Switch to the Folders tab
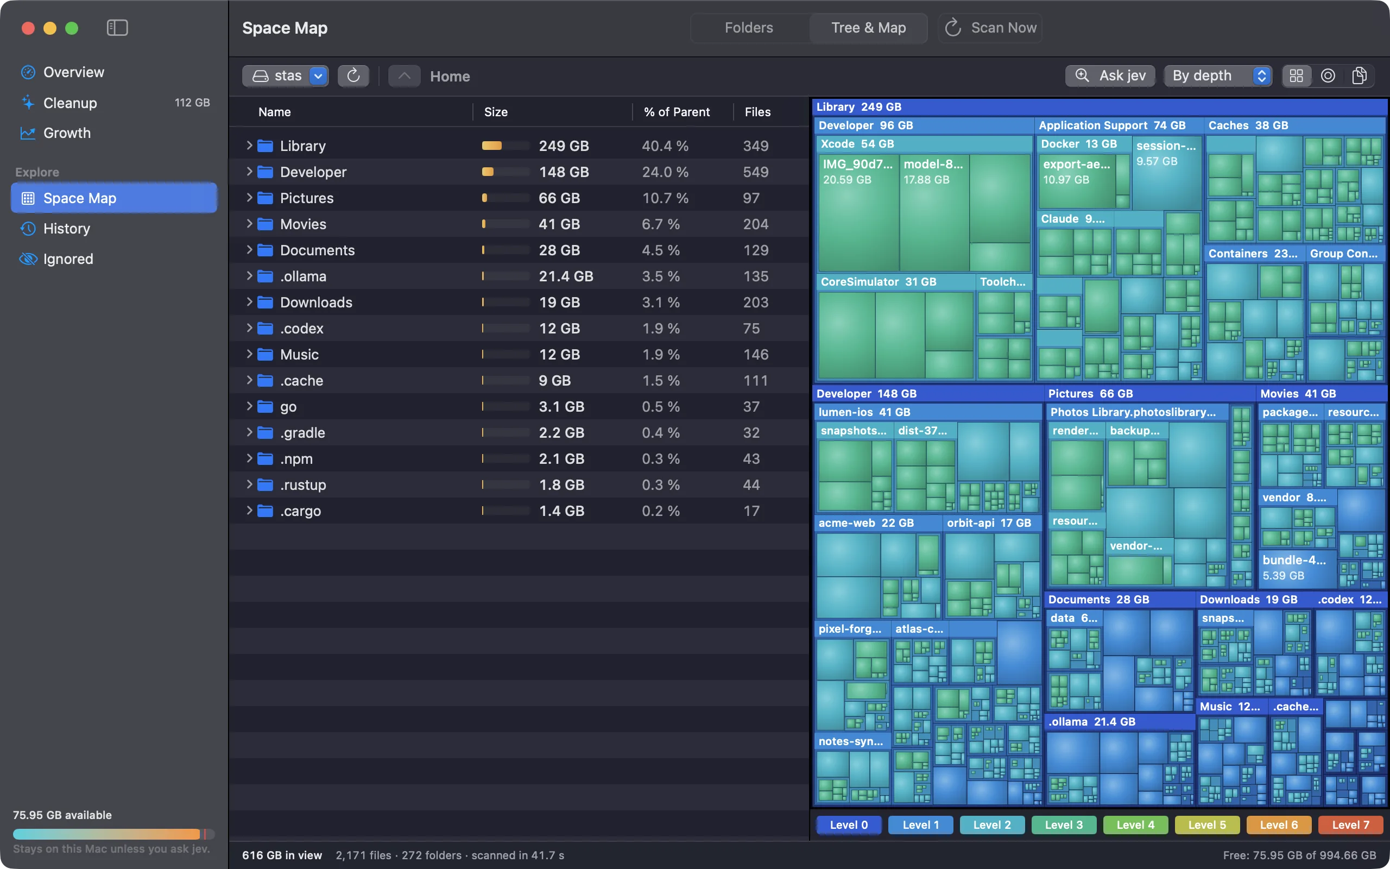Image resolution: width=1390 pixels, height=869 pixels. coord(748,28)
